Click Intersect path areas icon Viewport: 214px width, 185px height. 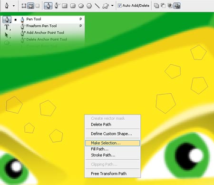coord(170,6)
